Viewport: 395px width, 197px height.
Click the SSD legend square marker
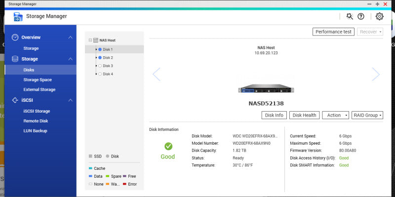90,156
